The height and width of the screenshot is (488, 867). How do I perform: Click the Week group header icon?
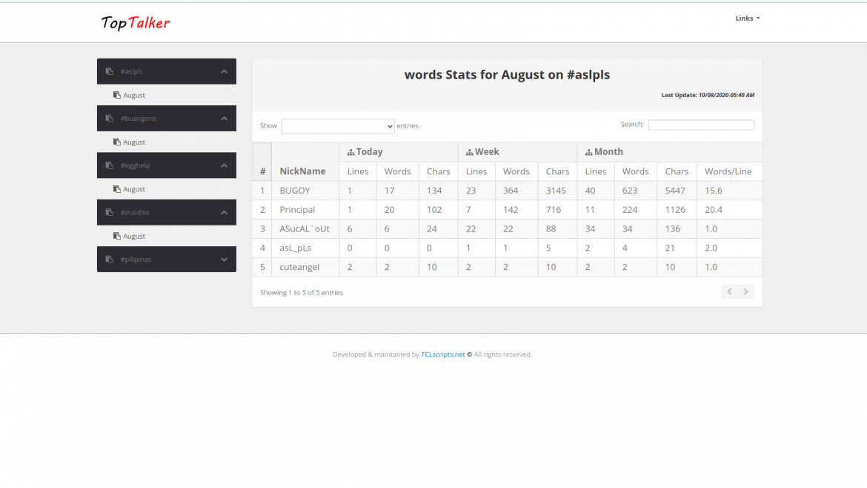point(470,152)
